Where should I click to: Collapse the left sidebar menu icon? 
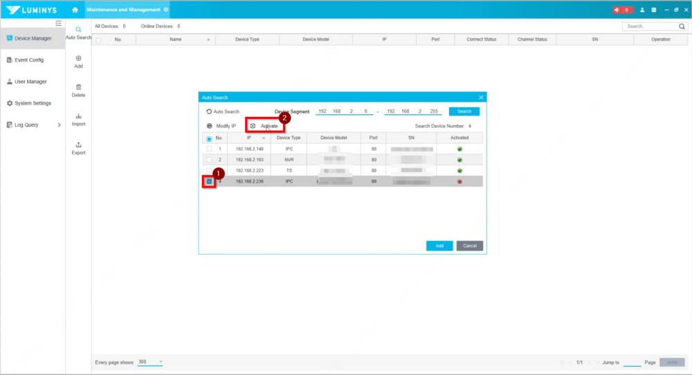pos(59,24)
